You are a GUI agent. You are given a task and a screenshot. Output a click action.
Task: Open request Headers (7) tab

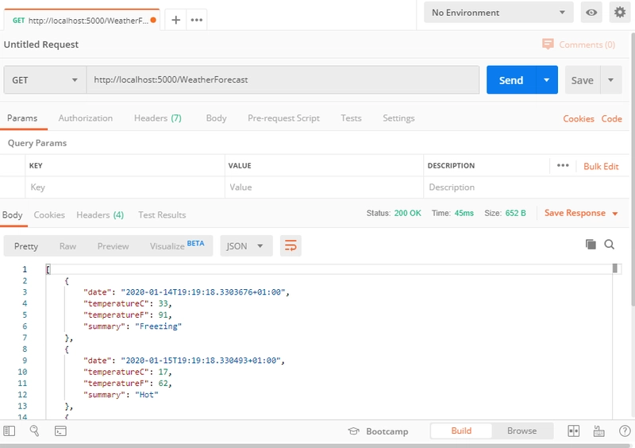tap(157, 118)
